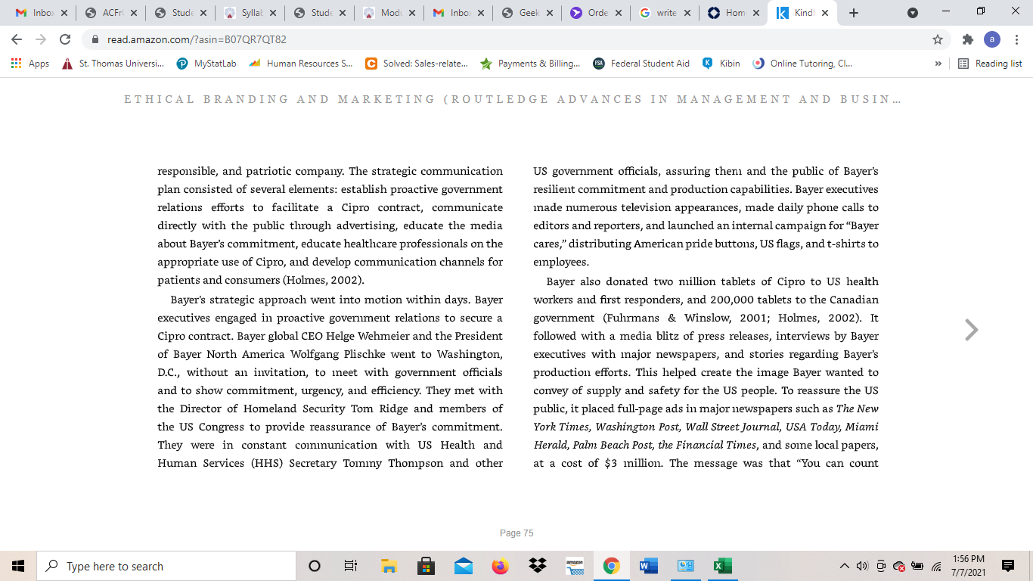1033x581 pixels.
Task: Click the browser back arrow
Action: point(17,39)
